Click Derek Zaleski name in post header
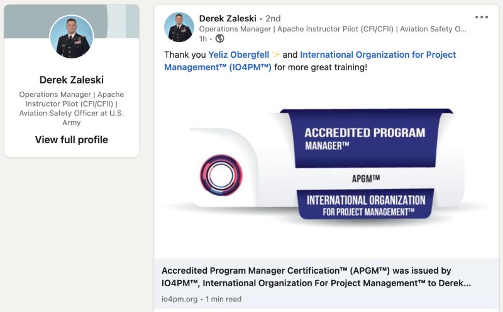The height and width of the screenshot is (312, 503). [x=228, y=19]
